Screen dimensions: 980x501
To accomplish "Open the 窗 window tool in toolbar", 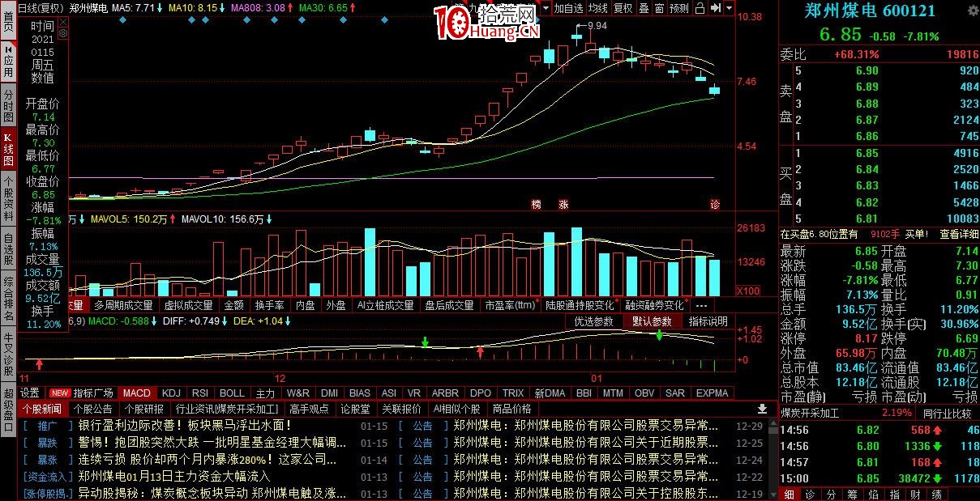I will (659, 8).
